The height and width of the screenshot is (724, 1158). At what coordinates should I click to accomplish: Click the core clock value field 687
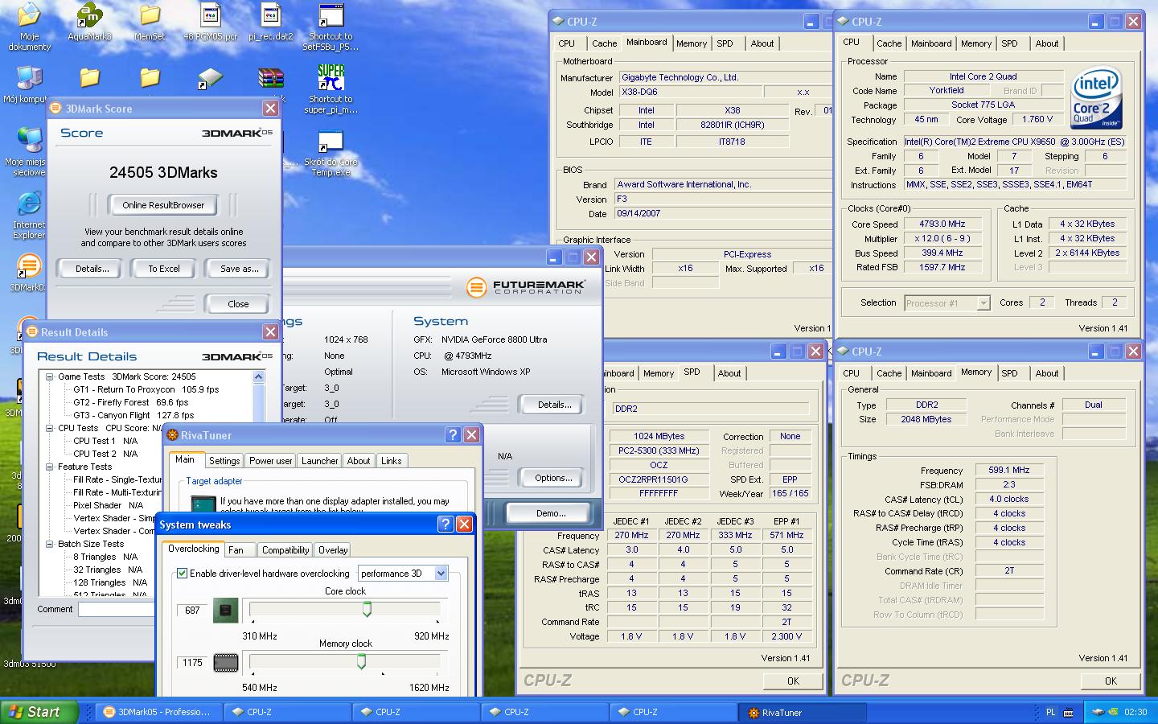coord(192,610)
